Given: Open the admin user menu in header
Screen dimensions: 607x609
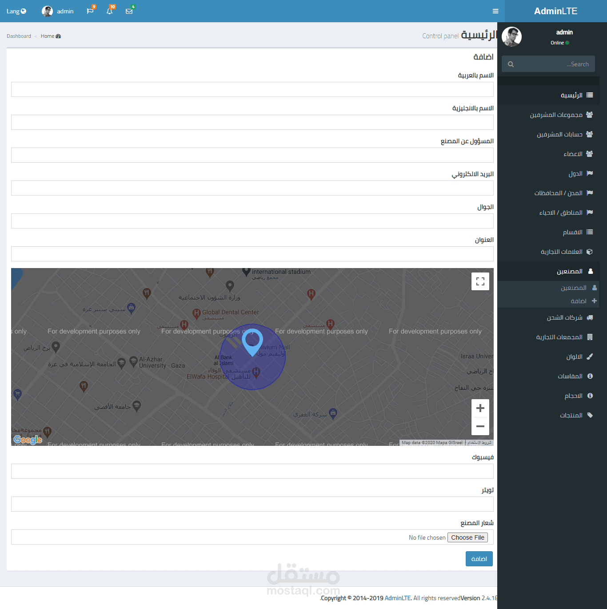Looking at the screenshot, I should click(58, 11).
